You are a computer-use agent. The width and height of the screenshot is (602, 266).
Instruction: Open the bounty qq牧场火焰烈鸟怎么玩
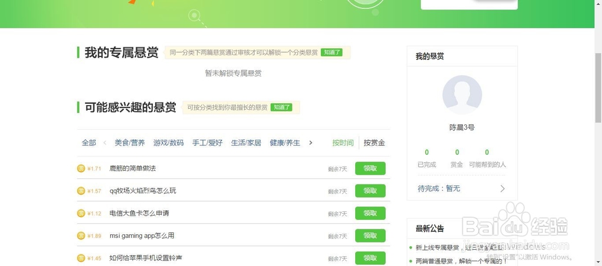(x=143, y=190)
